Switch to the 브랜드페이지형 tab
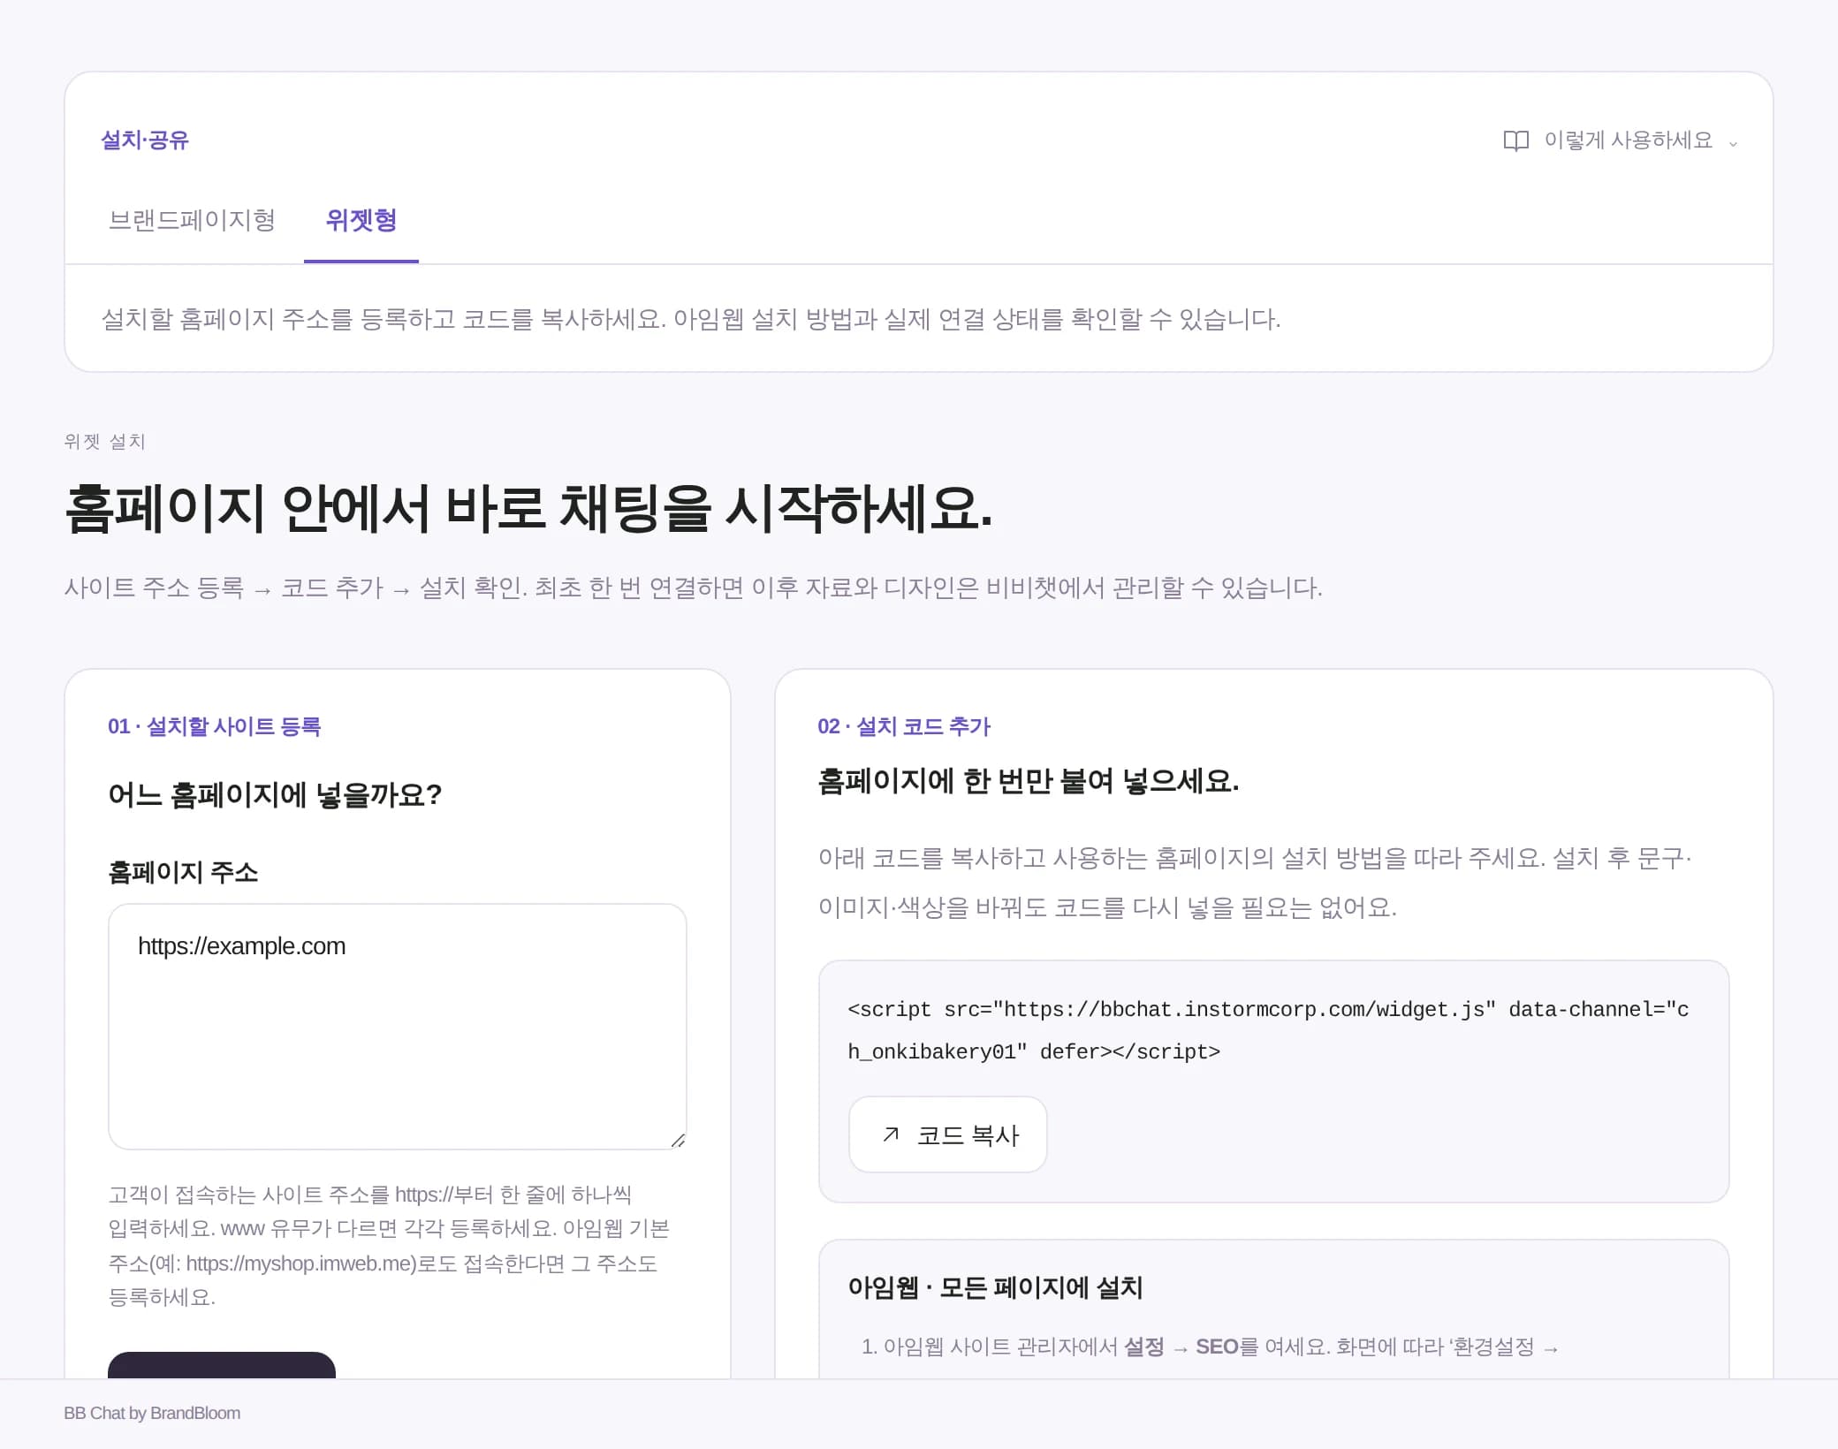1838x1449 pixels. coord(192,220)
